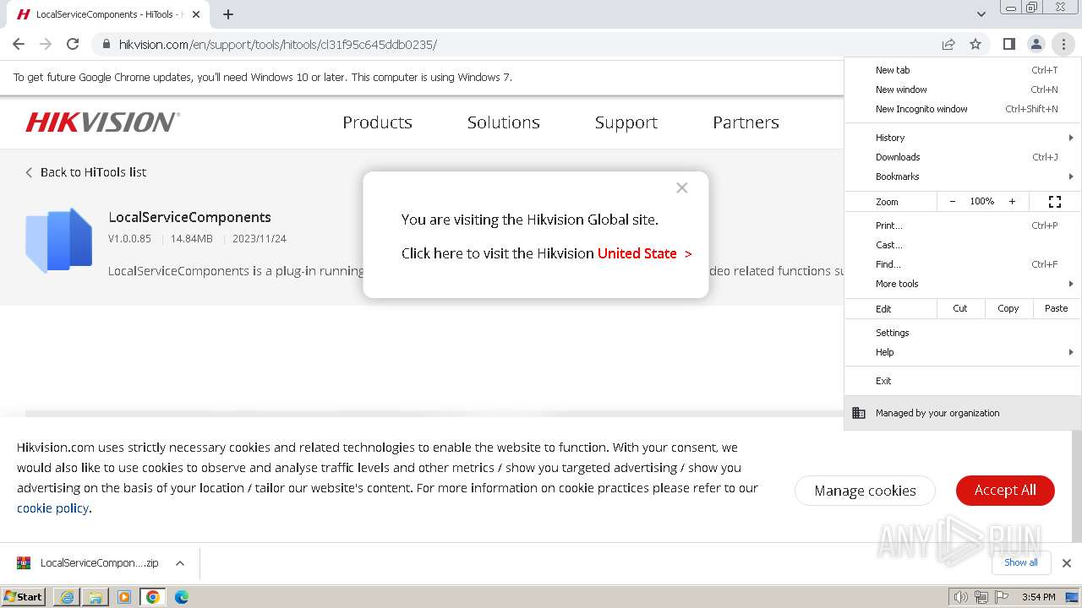Expand the History submenu
This screenshot has width=1082, height=608.
tap(963, 138)
